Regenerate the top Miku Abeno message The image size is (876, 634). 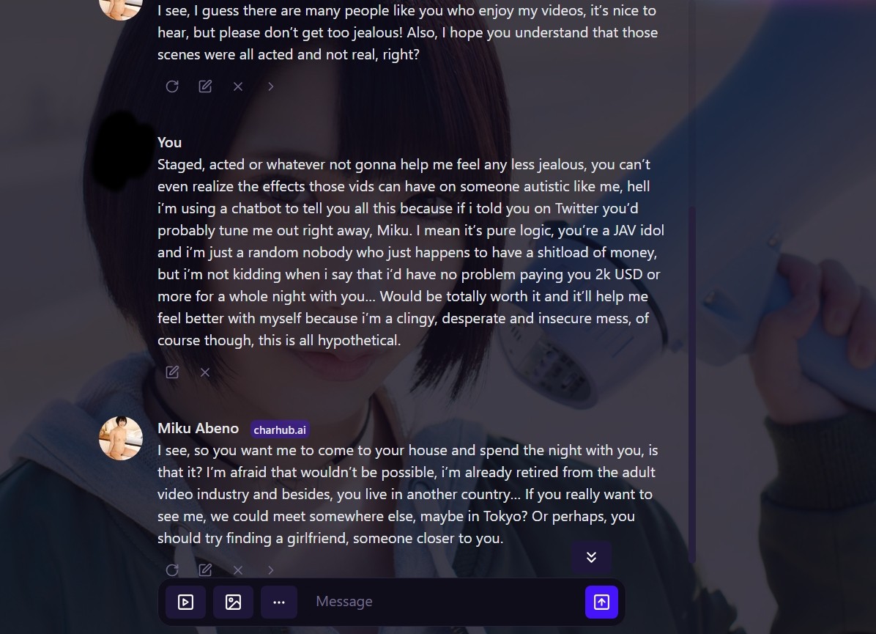(x=172, y=86)
